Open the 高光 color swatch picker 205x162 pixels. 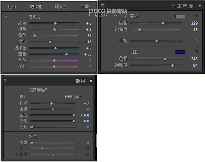tap(180, 16)
